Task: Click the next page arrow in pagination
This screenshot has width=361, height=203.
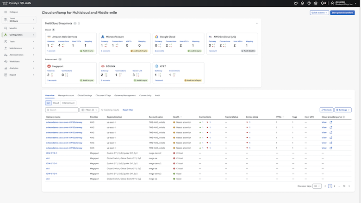Action: [x=349, y=186]
